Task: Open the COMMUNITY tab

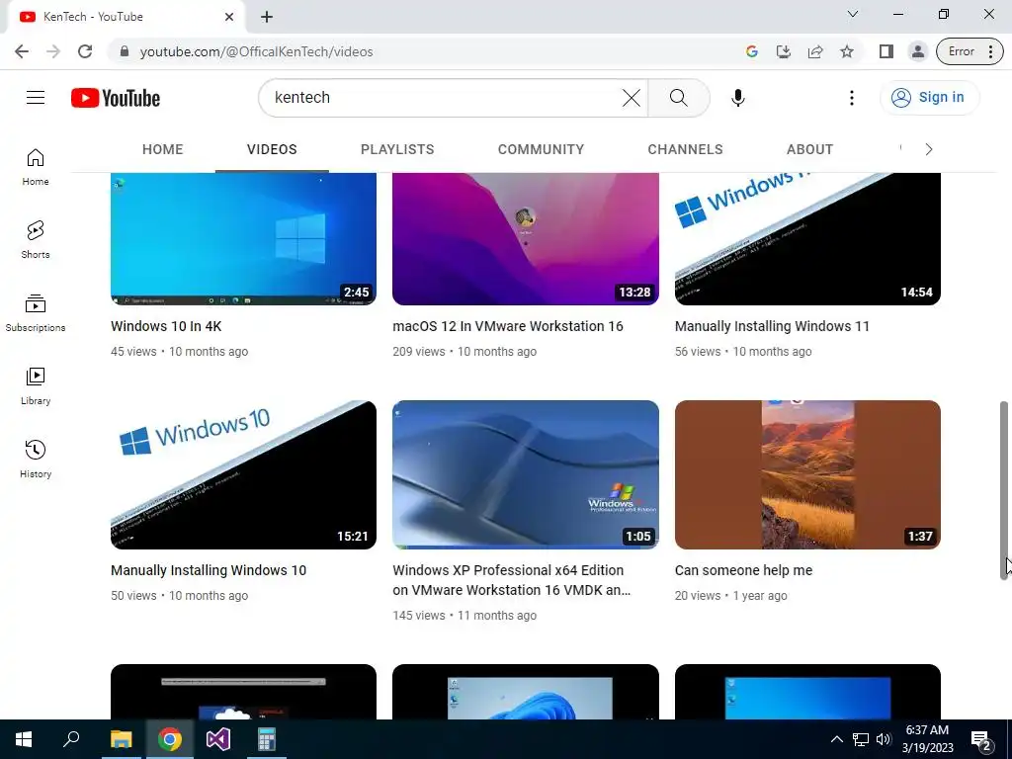Action: (x=541, y=149)
